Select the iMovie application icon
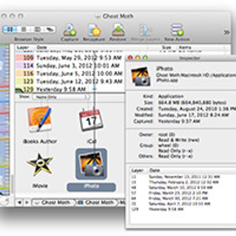The image size is (236, 236). 40,164
